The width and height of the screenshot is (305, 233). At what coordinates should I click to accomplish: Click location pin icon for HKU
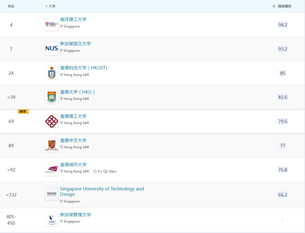[61, 99]
